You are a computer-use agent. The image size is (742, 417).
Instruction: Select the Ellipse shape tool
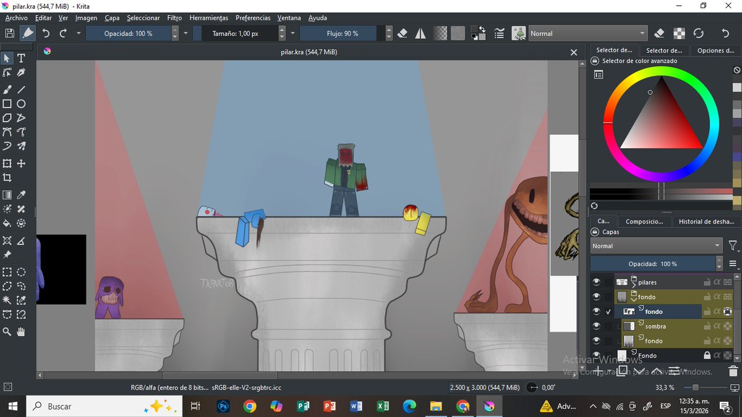click(x=21, y=104)
